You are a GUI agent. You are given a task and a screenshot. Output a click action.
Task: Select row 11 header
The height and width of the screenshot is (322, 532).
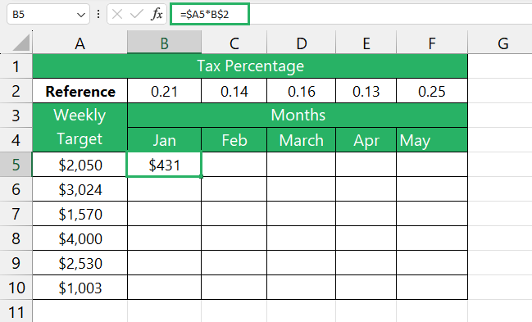[x=16, y=311]
